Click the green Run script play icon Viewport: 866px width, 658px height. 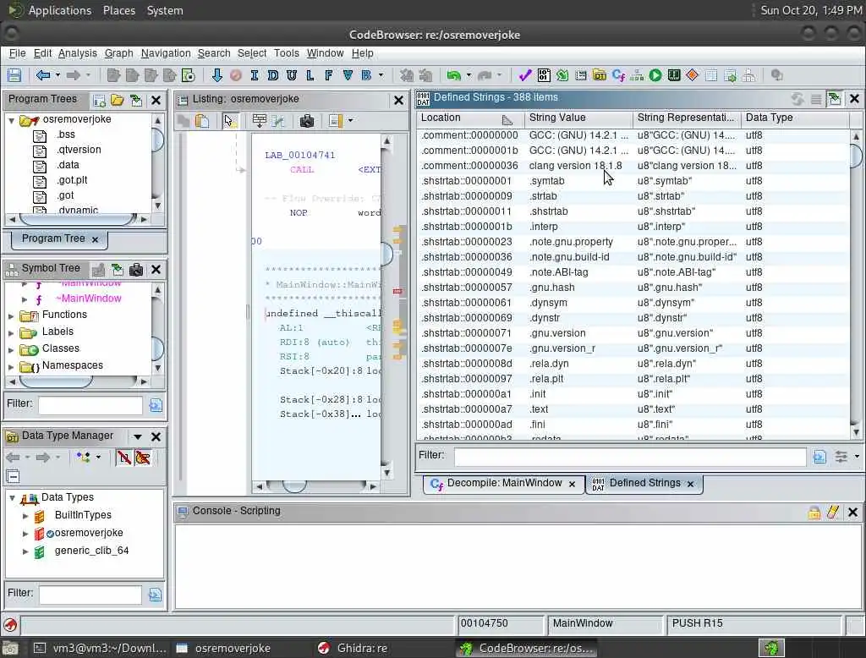point(655,75)
